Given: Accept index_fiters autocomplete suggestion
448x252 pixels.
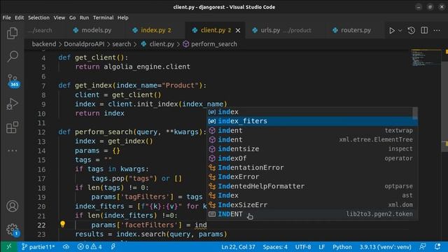Looking at the screenshot, I should tap(312, 121).
